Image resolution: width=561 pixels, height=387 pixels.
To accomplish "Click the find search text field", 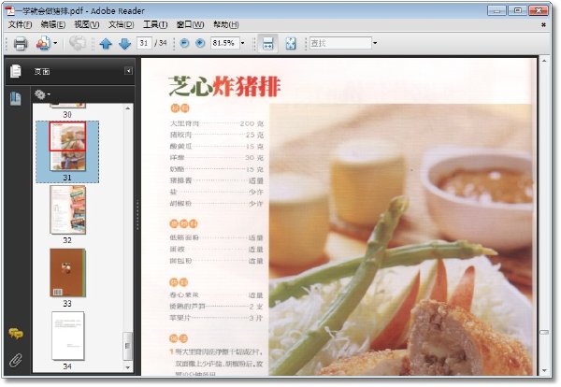I will pyautogui.click(x=340, y=43).
